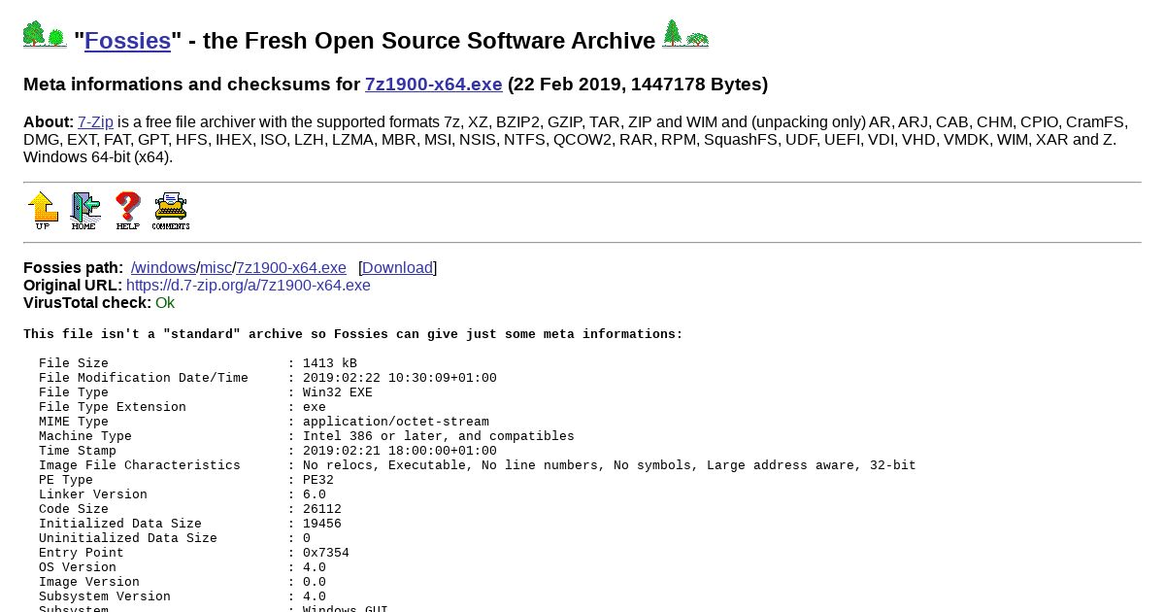
Task: Click the UP arrow navigation icon
Action: 43,211
